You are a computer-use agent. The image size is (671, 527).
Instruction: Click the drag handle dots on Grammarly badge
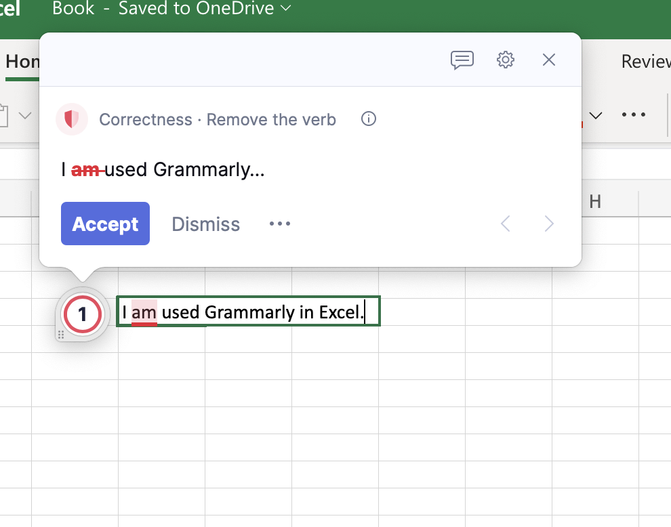61,335
